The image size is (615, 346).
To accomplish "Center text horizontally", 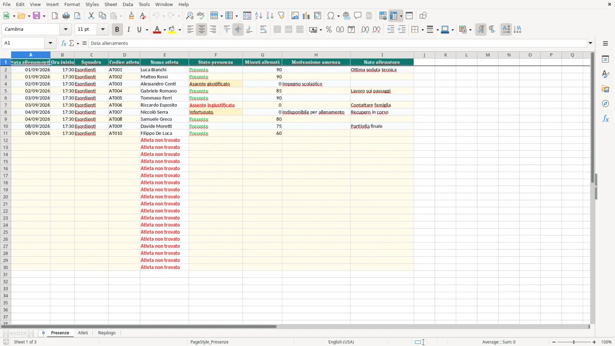I will [201, 30].
